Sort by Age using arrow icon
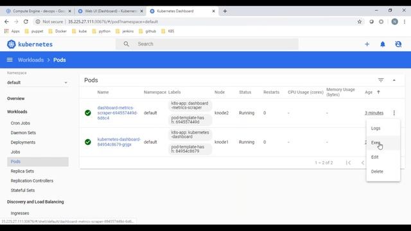The image size is (411, 231). pyautogui.click(x=378, y=92)
